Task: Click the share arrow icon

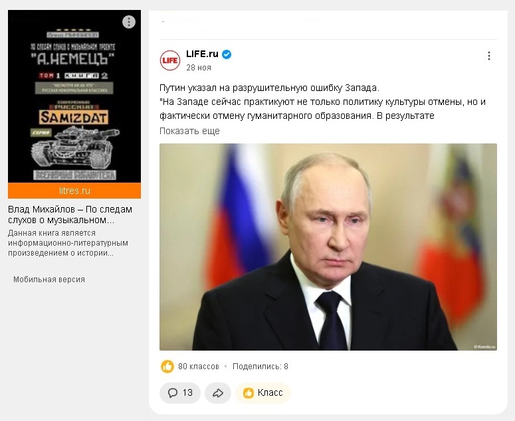Action: pyautogui.click(x=218, y=393)
